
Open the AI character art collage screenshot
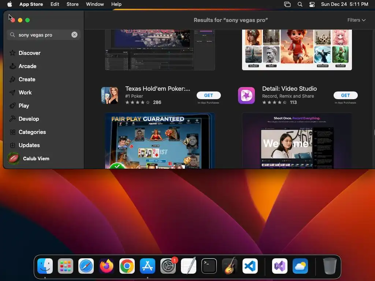[x=297, y=50]
